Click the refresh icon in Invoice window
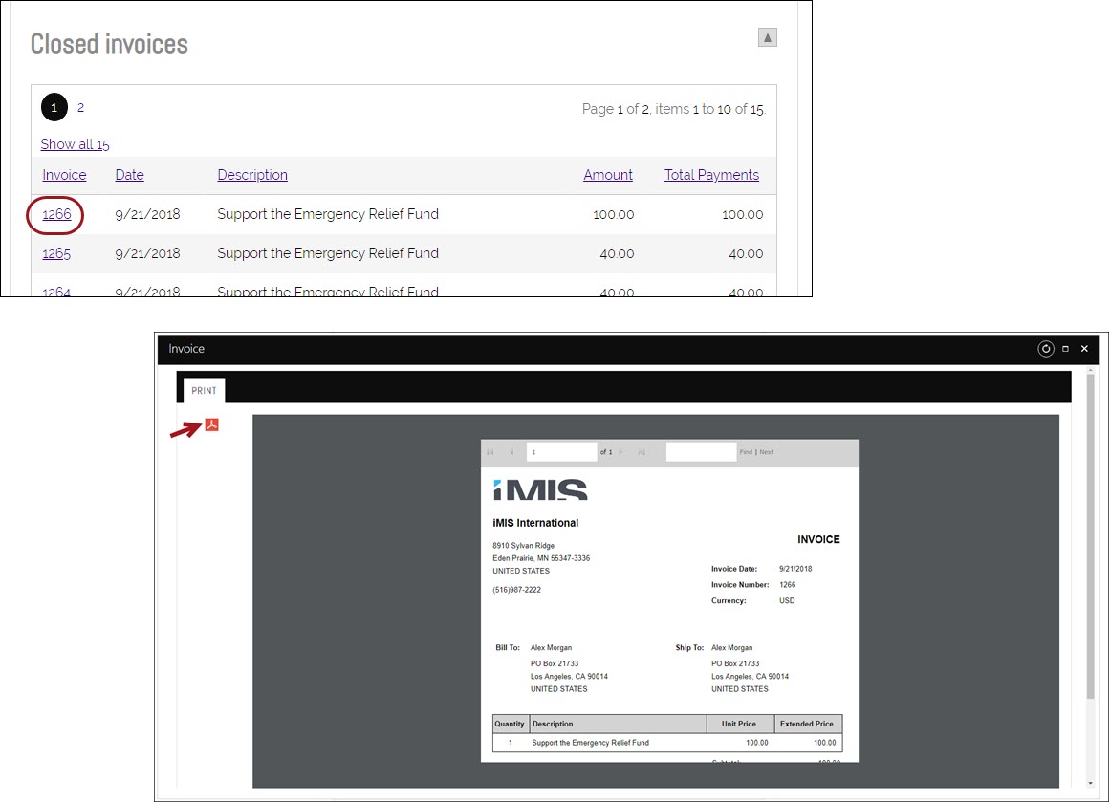The image size is (1110, 802). pyautogui.click(x=1046, y=349)
